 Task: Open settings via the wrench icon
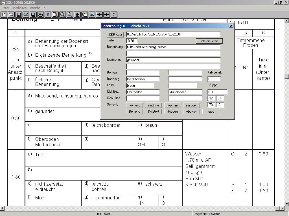48,15
